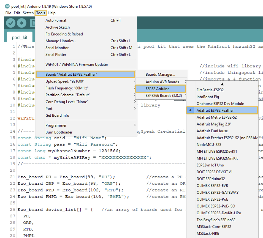Open the Edit menu

(17, 13)
